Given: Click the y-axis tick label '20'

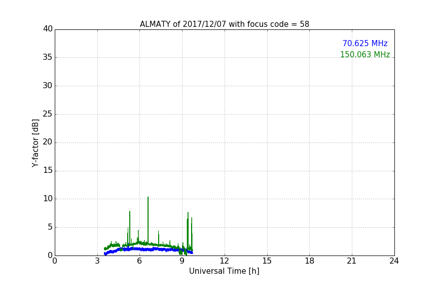Looking at the screenshot, I should 48,142.
